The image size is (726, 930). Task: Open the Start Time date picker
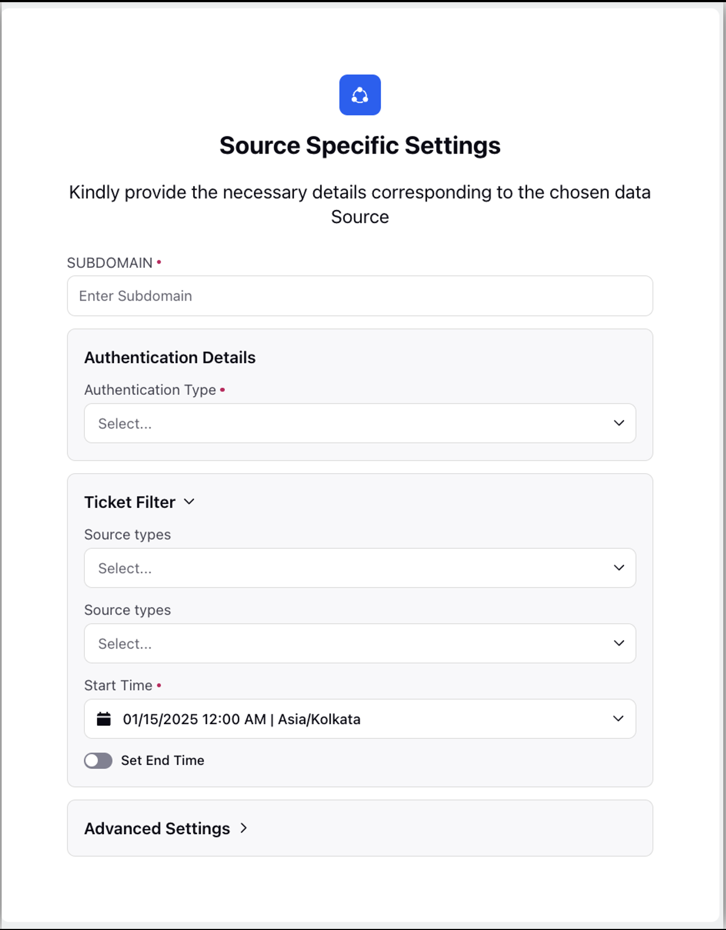(360, 719)
